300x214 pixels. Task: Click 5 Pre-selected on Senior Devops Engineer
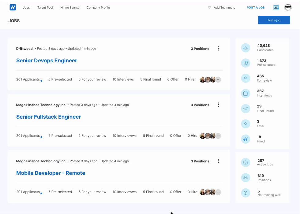60,79
